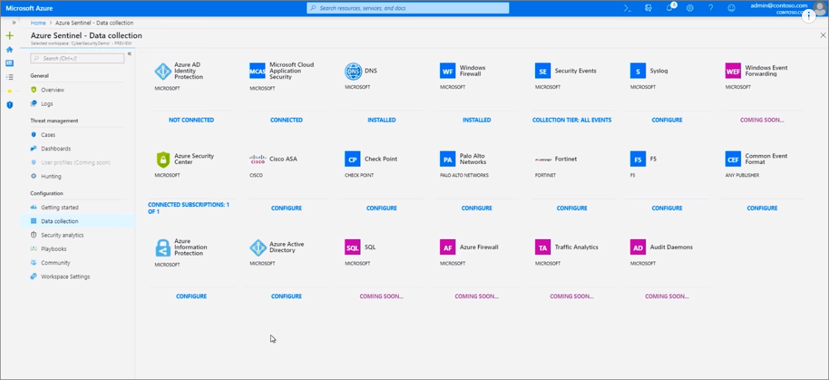Open the Sentinel shield icon in left rail
The height and width of the screenshot is (380, 829).
[x=9, y=105]
